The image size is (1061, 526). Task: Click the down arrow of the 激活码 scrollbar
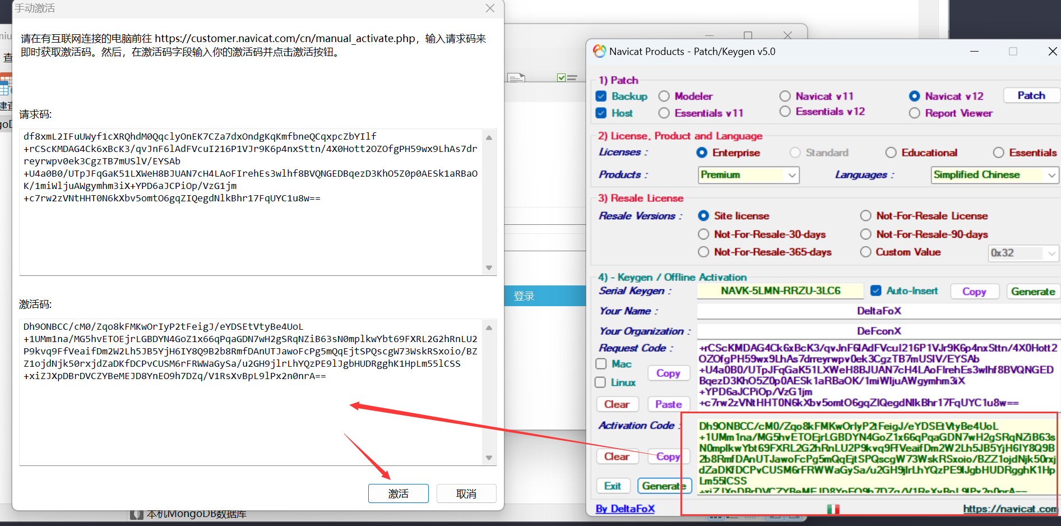tap(489, 458)
